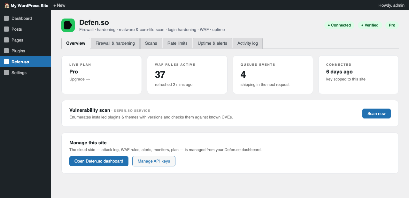
Task: Click the Verified status badge
Action: (x=370, y=25)
